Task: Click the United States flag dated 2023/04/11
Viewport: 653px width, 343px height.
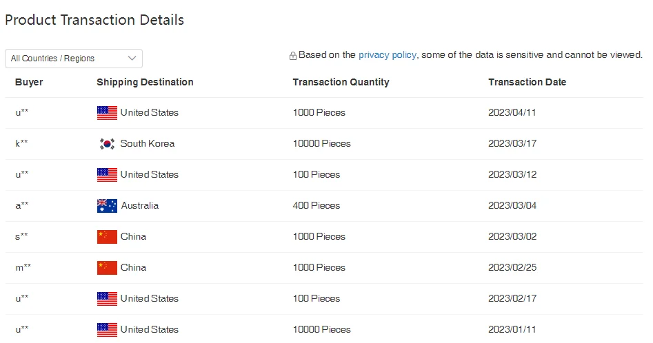Action: (107, 113)
